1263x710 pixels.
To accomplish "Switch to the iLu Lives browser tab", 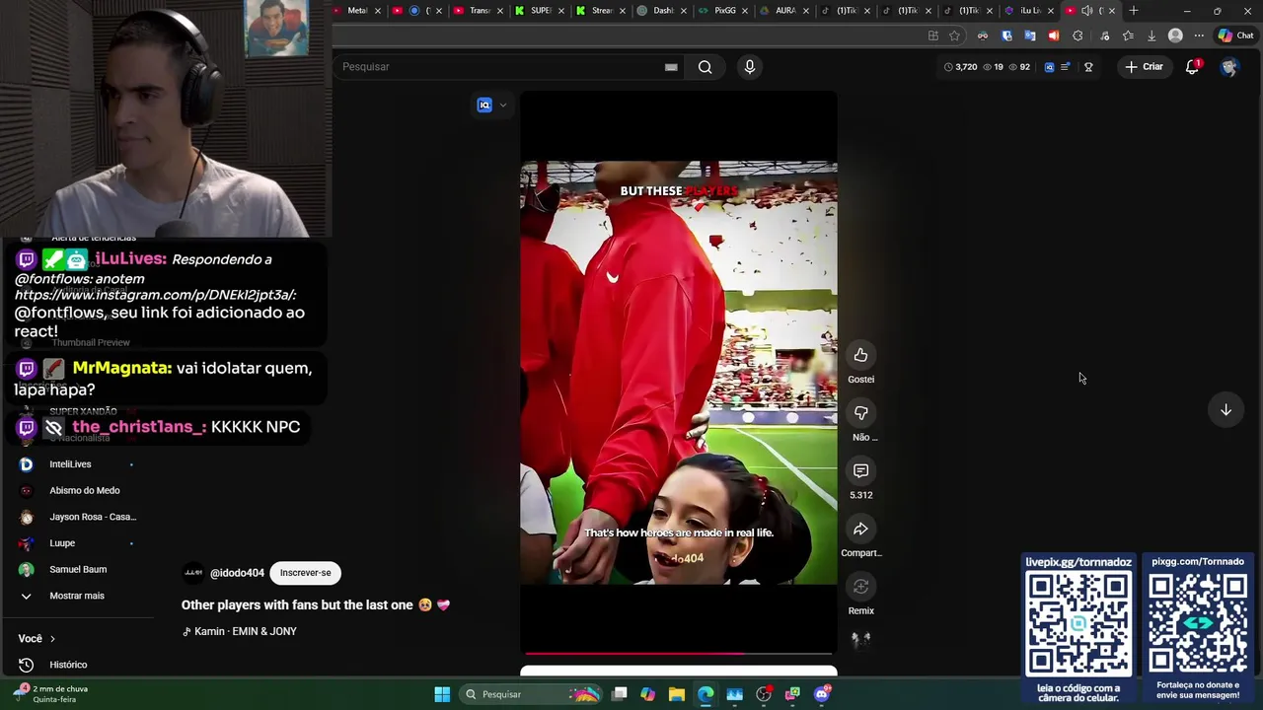I will (x=1029, y=11).
